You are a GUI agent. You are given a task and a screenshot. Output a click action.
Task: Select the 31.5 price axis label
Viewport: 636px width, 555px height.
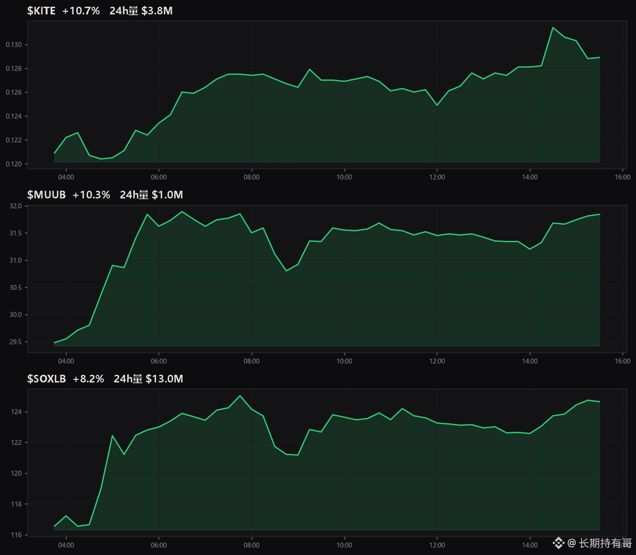[x=15, y=233]
